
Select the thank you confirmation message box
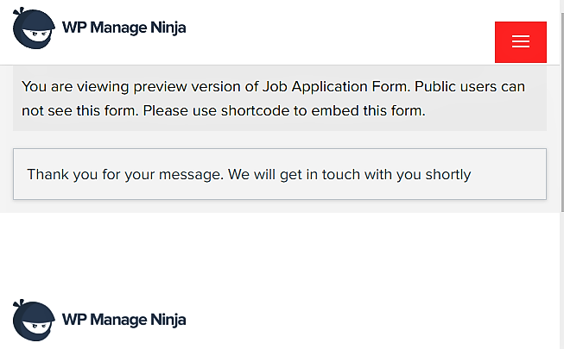[280, 174]
